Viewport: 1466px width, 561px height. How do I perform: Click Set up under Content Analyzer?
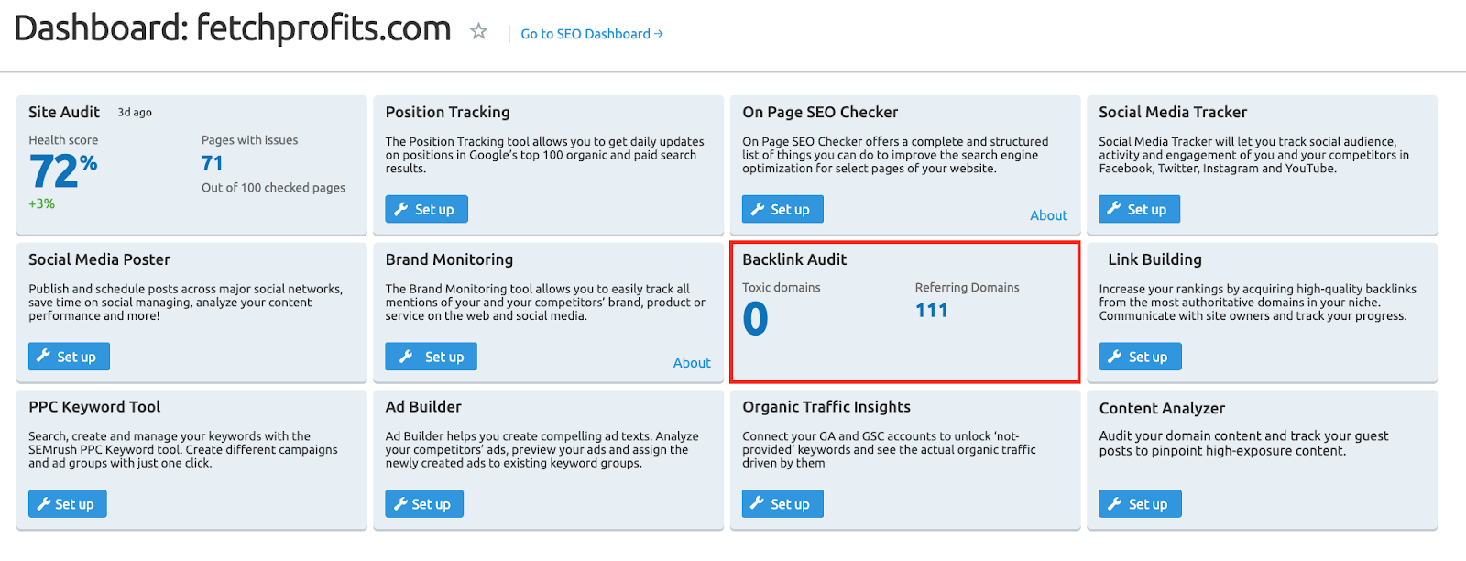(1140, 504)
